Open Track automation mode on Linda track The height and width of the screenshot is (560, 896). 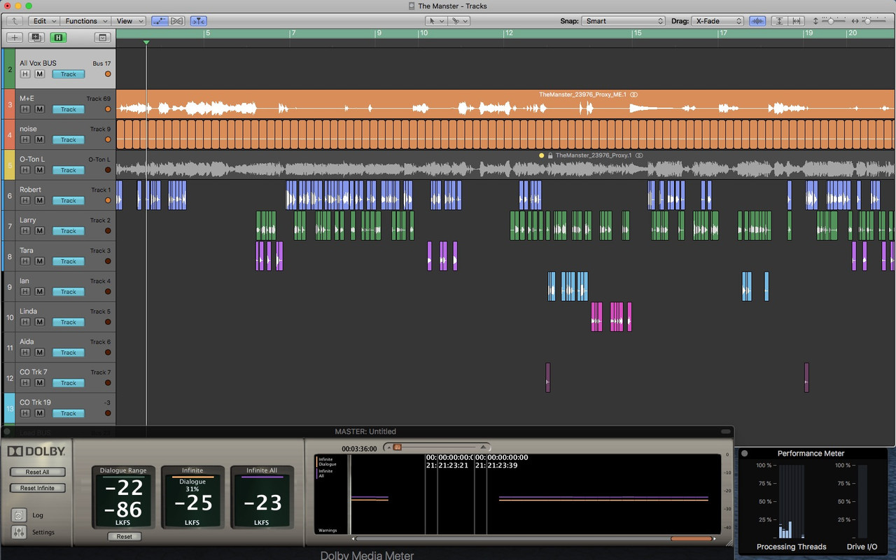(69, 322)
